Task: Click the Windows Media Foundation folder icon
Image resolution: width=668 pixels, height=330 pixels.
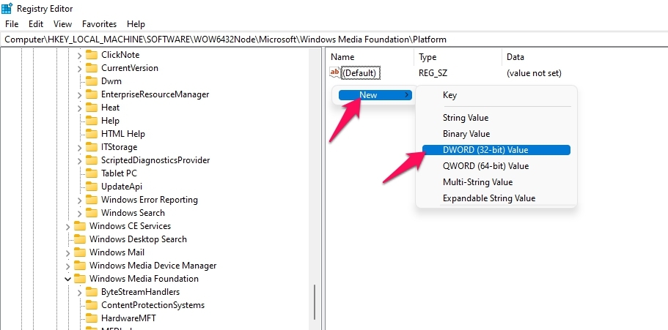Action: tap(80, 279)
